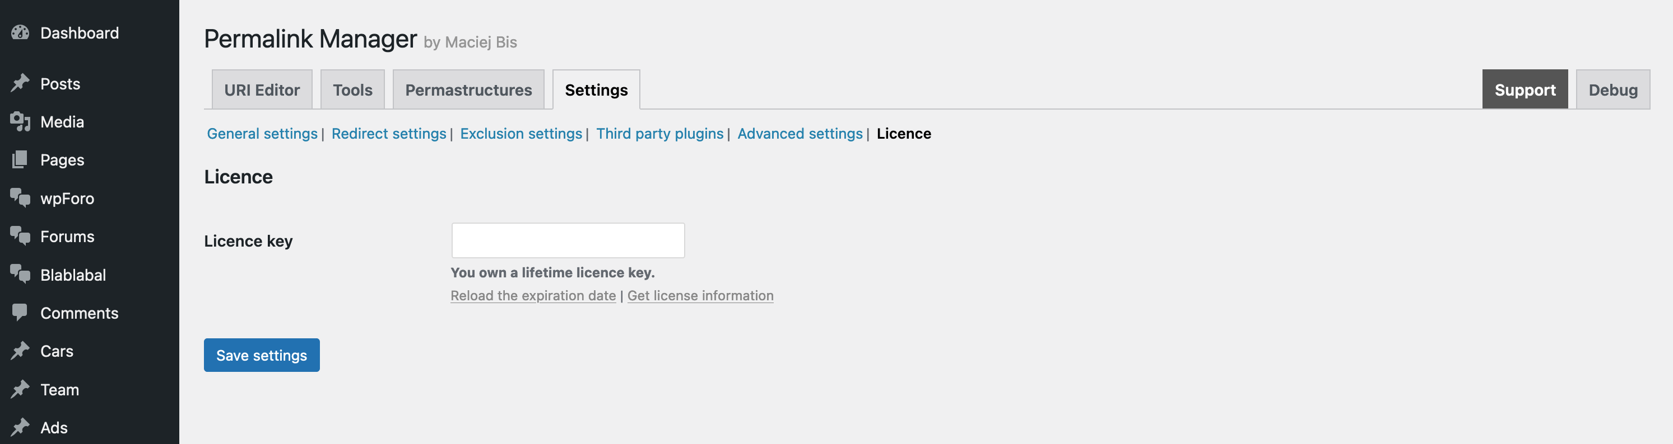1673x444 pixels.
Task: Open the Permastructures tab
Action: coord(468,90)
